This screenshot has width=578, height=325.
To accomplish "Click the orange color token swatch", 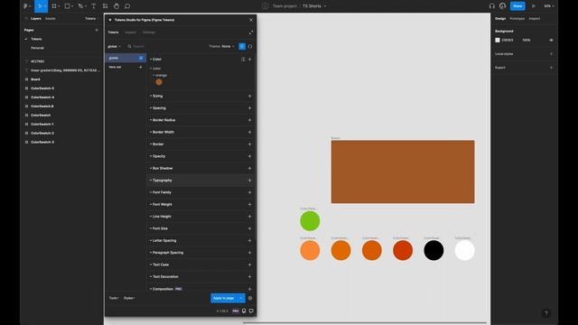I will [159, 82].
